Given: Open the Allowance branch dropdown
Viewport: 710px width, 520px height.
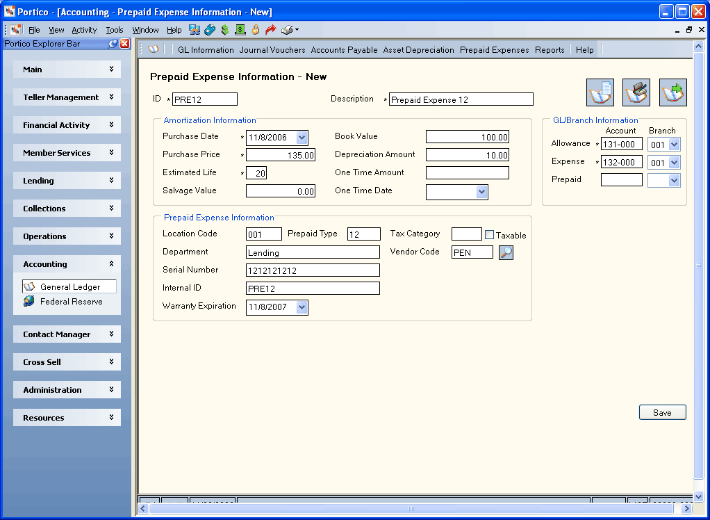Looking at the screenshot, I should coord(675,145).
